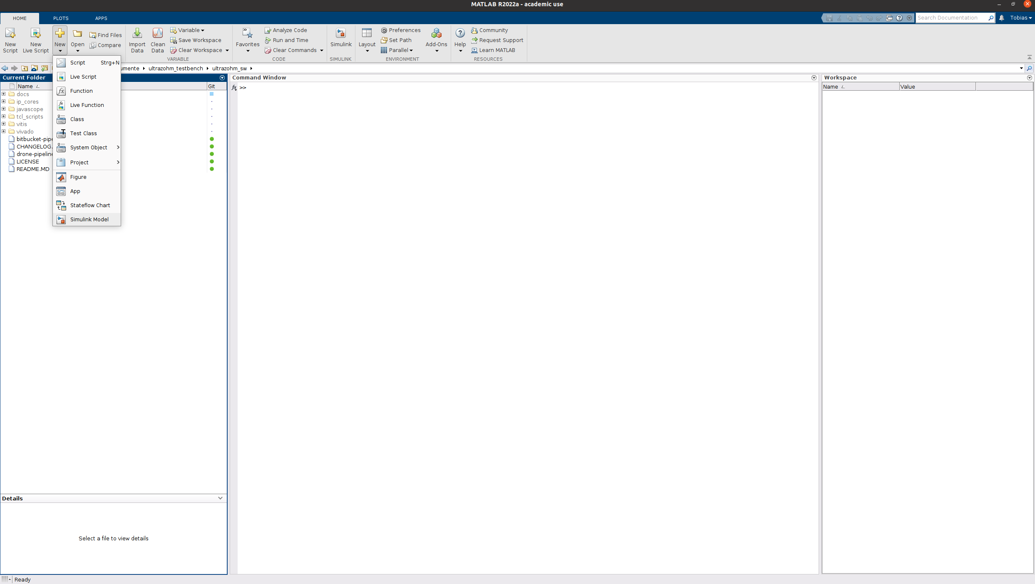This screenshot has height=584, width=1035.
Task: Switch to the PLOTS tab
Action: [61, 18]
